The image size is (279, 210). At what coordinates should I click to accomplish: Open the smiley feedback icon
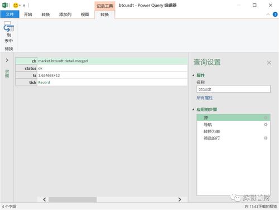[16, 5]
